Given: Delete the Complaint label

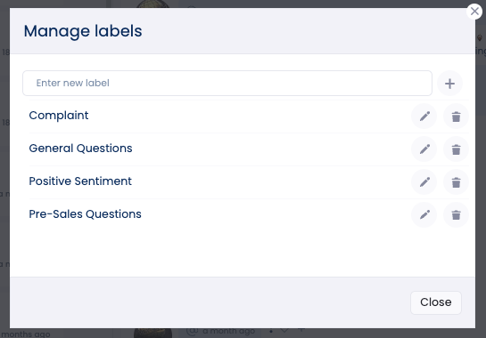Looking at the screenshot, I should [456, 117].
